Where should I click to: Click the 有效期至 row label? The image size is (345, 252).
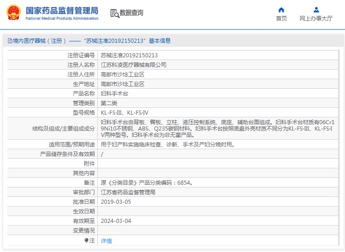[84, 221]
